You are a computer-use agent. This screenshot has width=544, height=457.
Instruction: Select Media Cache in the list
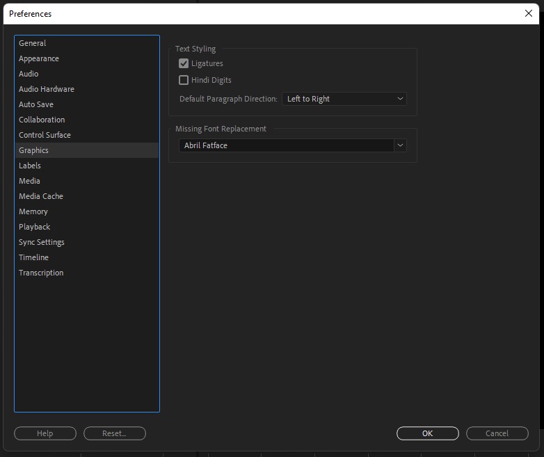coord(86,195)
